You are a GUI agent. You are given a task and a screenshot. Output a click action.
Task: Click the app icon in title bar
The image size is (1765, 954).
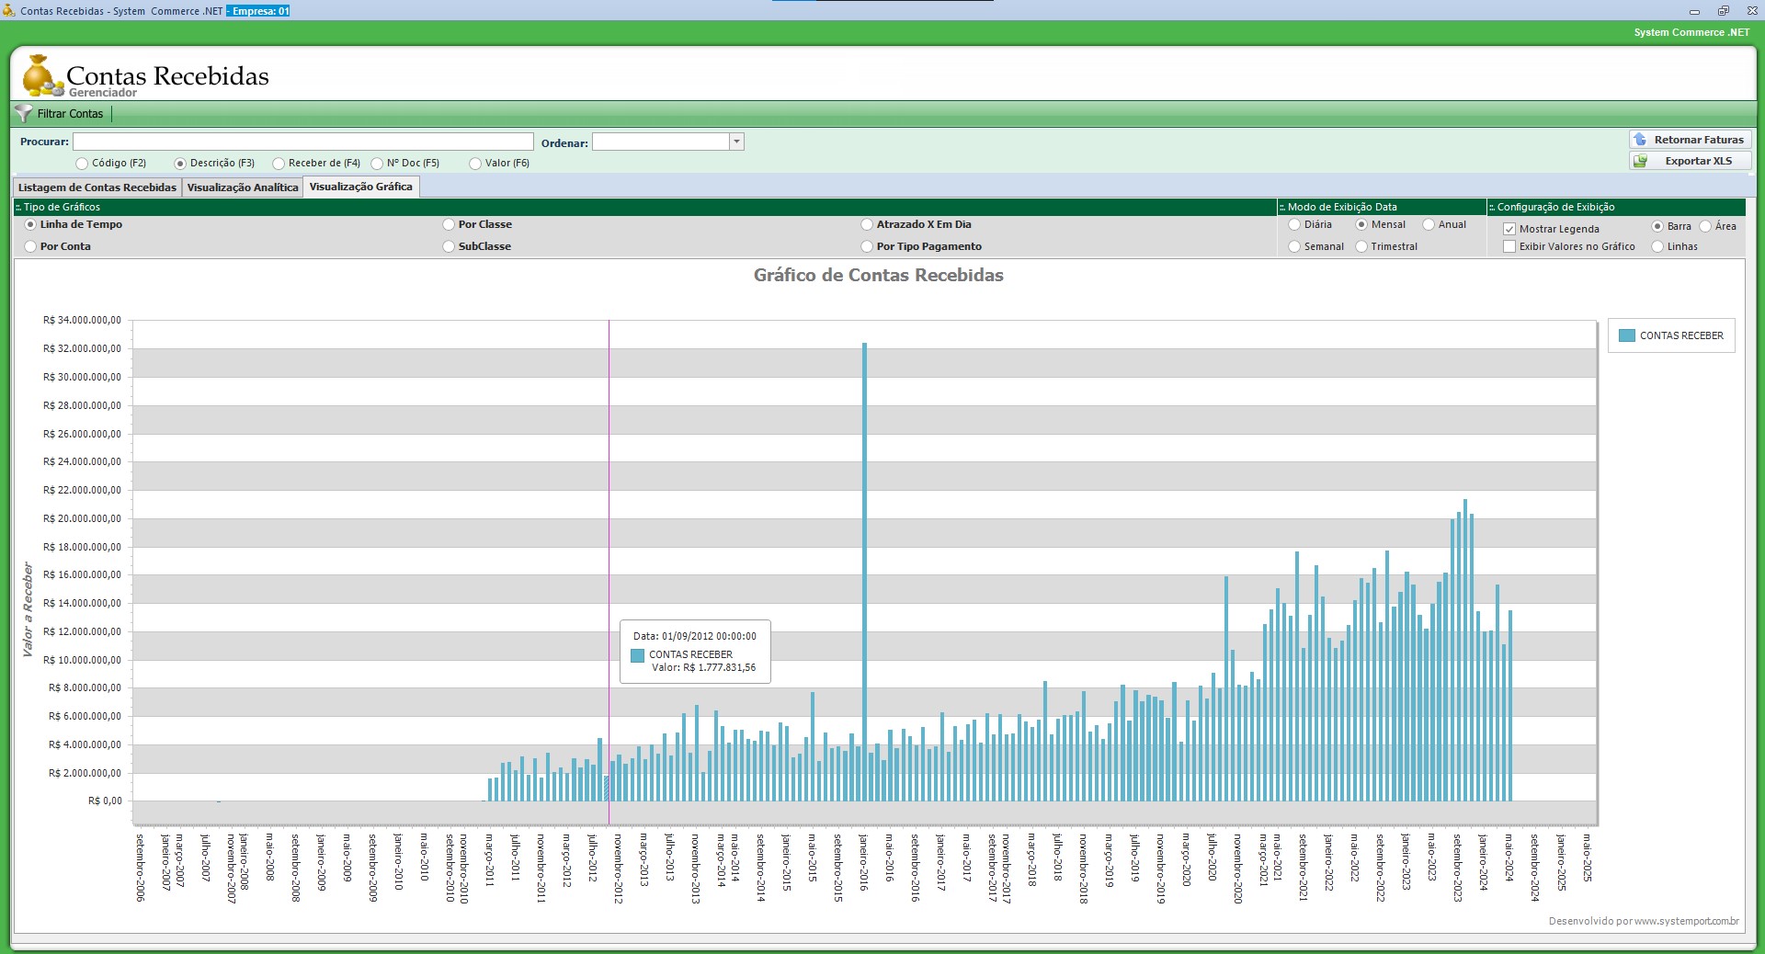point(9,11)
